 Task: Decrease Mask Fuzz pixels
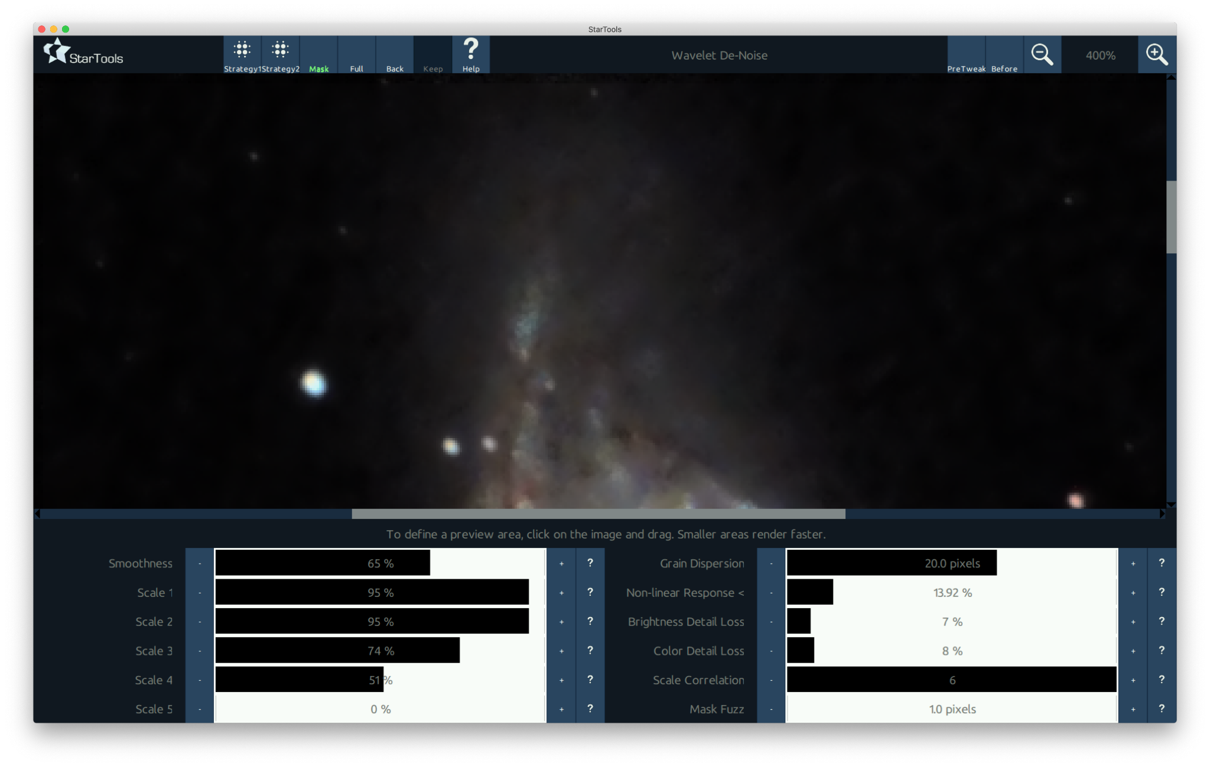tap(771, 709)
